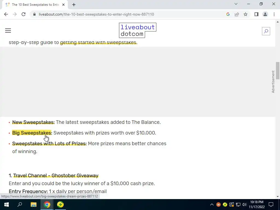The height and width of the screenshot is (210, 280).
Task: Click the Chrome taskbar icon
Action: 47,205
